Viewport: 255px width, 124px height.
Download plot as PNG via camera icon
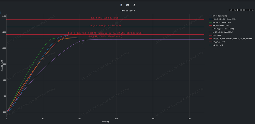(231, 10)
